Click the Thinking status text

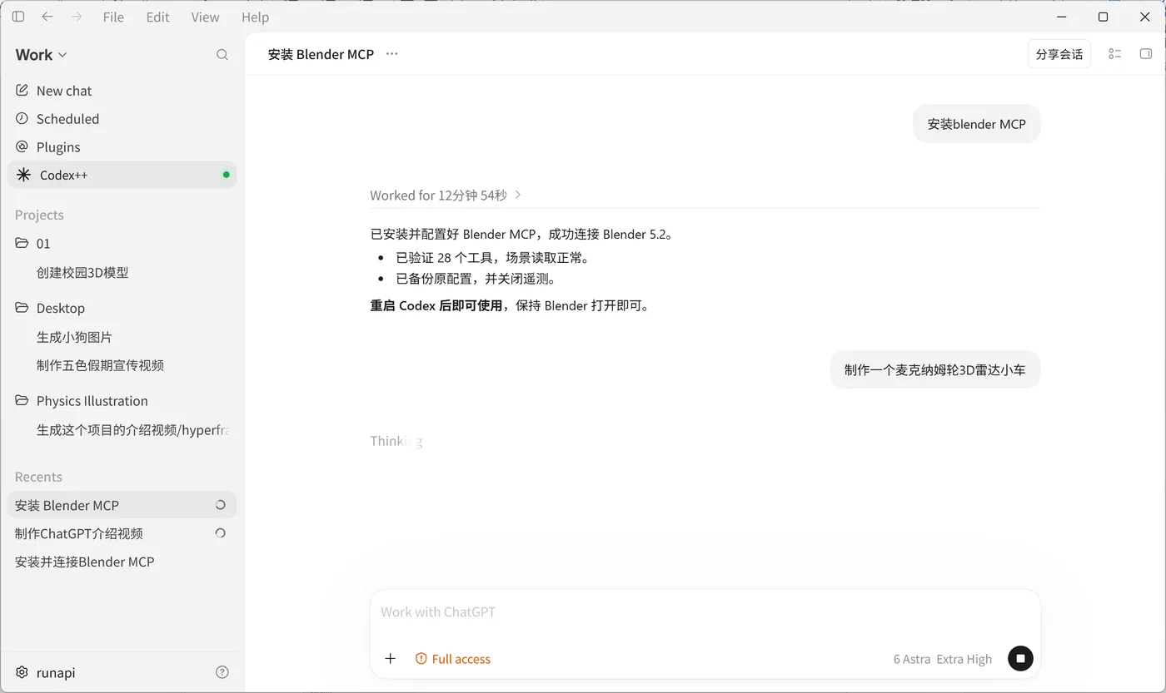396,441
